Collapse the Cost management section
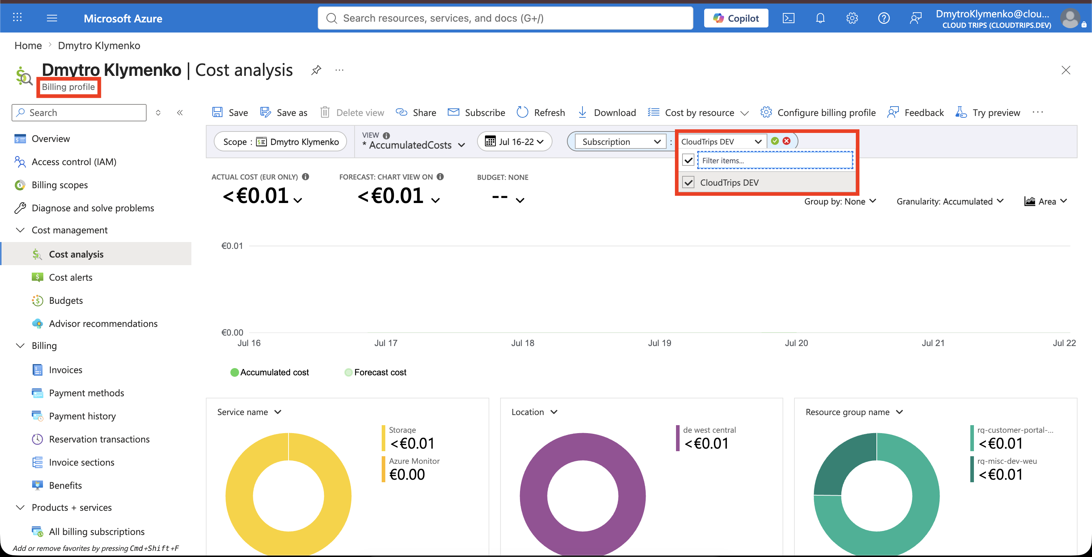Image resolution: width=1092 pixels, height=557 pixels. (20, 230)
